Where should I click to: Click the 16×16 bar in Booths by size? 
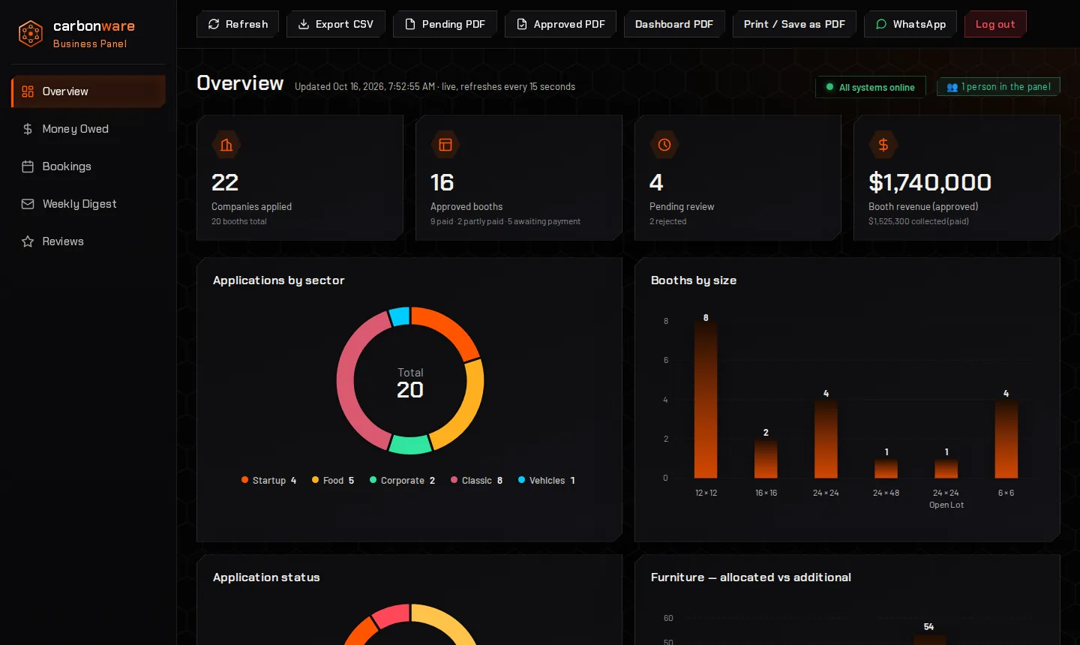[x=766, y=458]
